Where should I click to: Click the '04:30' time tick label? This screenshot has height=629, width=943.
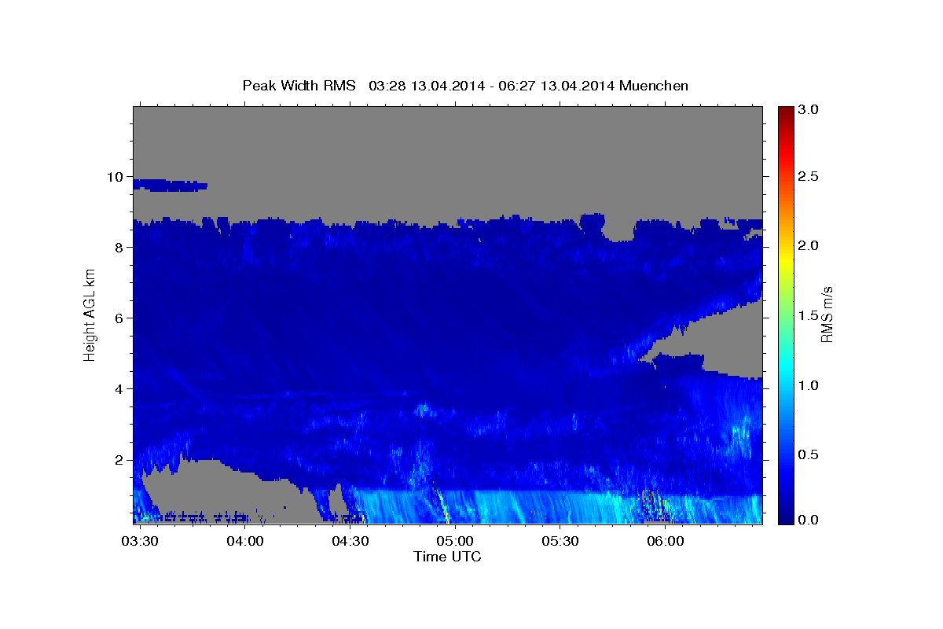(x=350, y=542)
